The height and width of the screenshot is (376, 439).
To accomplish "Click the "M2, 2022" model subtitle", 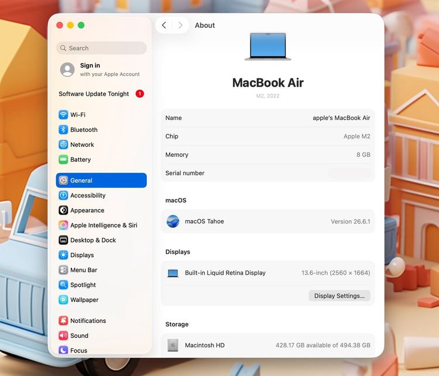I will click(268, 96).
